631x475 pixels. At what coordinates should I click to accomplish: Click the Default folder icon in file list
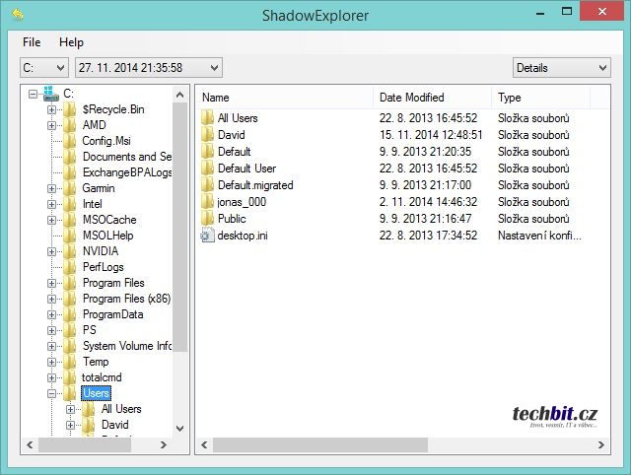[208, 152]
